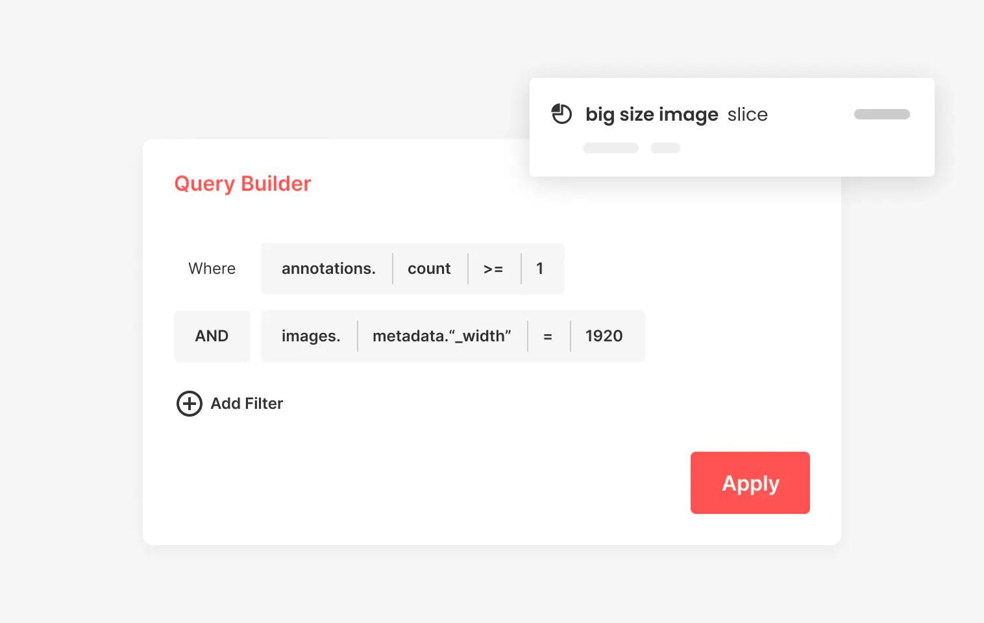The width and height of the screenshot is (984, 623).
Task: Click the slice pie chart icon
Action: pos(561,114)
